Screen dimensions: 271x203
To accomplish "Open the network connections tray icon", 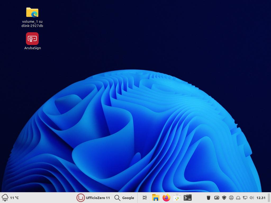I will pyautogui.click(x=245, y=197).
